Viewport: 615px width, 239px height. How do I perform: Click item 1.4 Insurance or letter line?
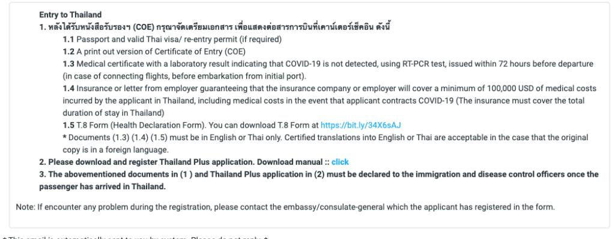coord(330,89)
